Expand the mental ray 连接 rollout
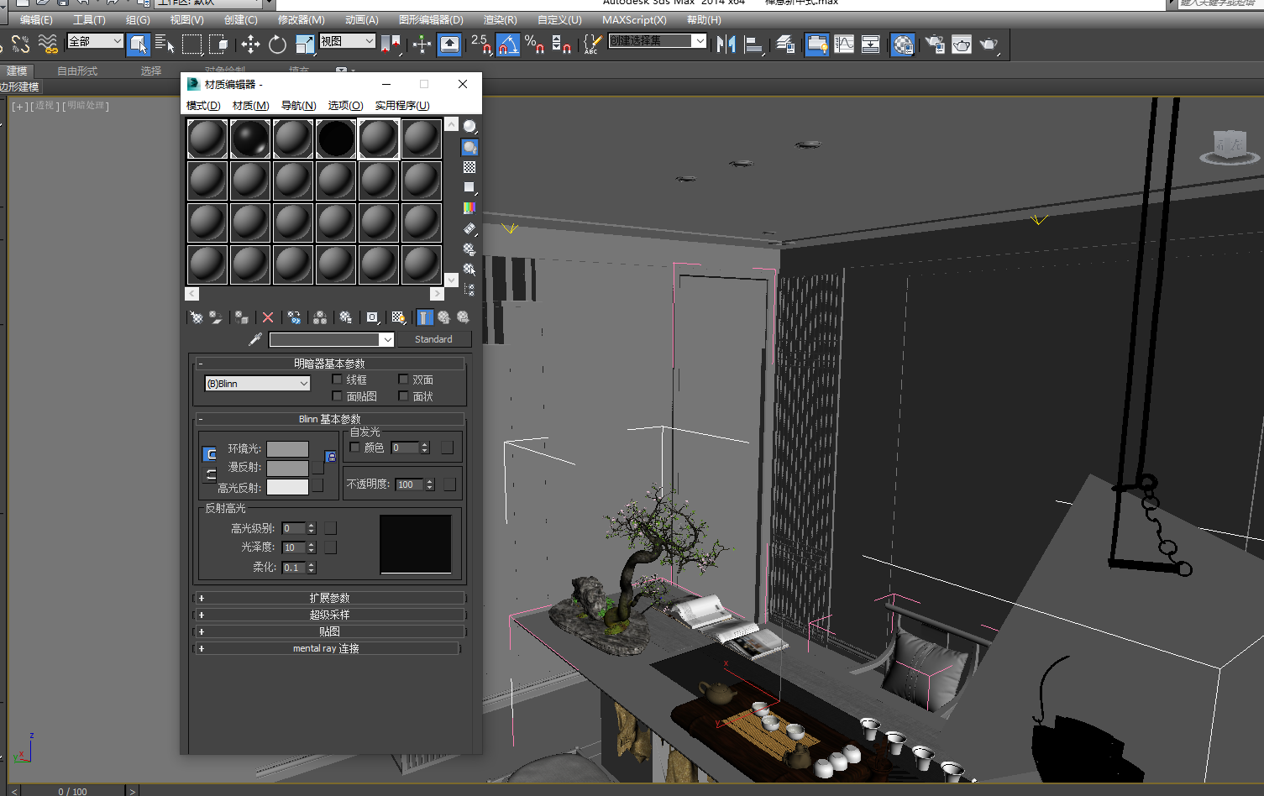This screenshot has width=1264, height=796. click(327, 648)
